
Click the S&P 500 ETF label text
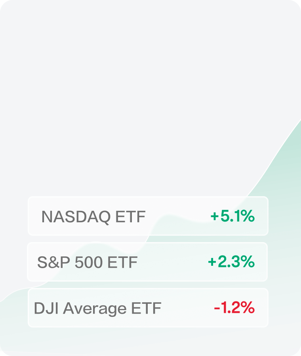click(x=88, y=262)
